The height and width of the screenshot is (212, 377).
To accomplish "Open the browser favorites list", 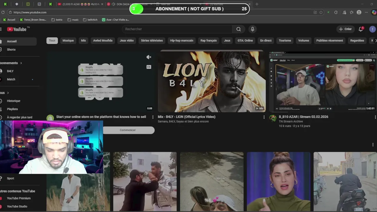I will (351, 12).
